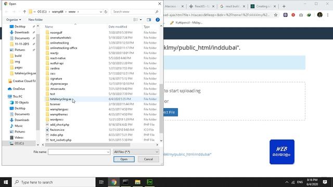Select Videos under This PC
333x187 pixels.
(x=19, y=137)
